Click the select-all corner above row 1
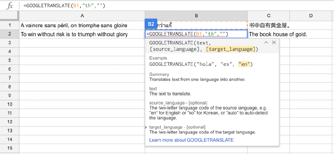334x154 pixels. [10, 16]
